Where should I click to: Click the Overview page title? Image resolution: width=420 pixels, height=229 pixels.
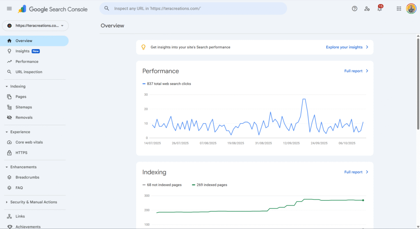112,26
